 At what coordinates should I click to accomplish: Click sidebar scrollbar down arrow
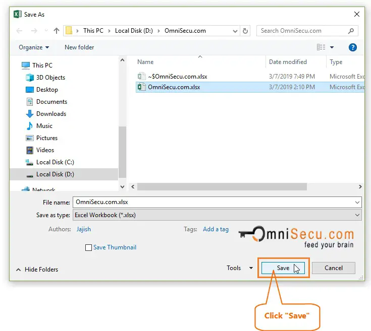pyautogui.click(x=122, y=187)
